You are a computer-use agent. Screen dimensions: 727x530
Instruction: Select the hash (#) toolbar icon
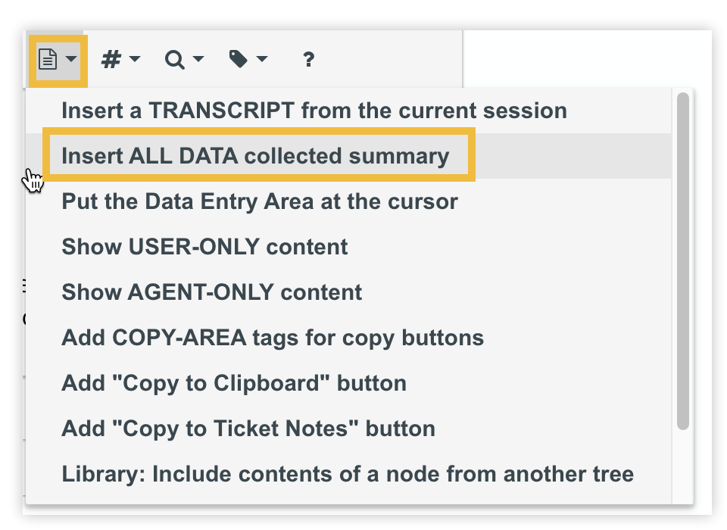(x=112, y=58)
